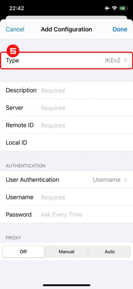Tap Done to save configuration
This screenshot has width=133, height=289.
(120, 29)
